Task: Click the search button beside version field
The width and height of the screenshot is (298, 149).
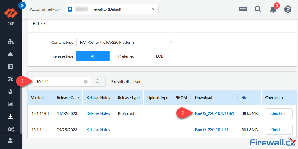Action: coord(98,82)
